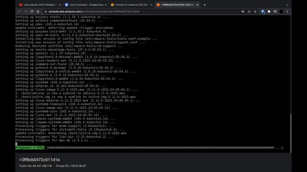Go to the browser home page

click(x=38, y=11)
